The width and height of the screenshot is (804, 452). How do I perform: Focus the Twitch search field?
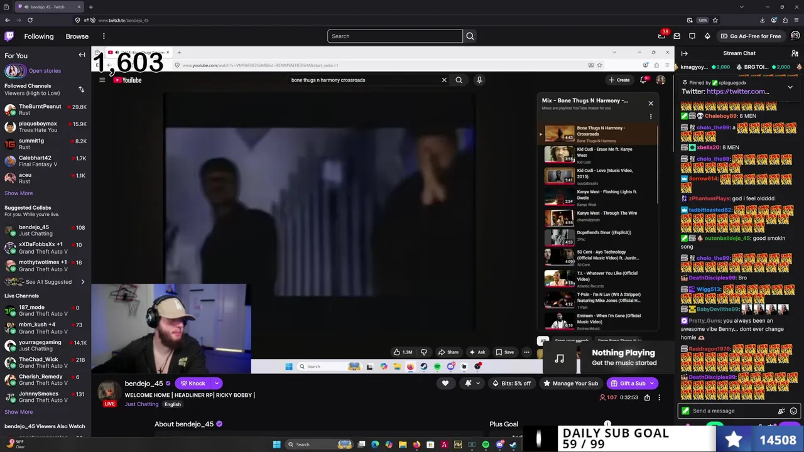tap(395, 36)
